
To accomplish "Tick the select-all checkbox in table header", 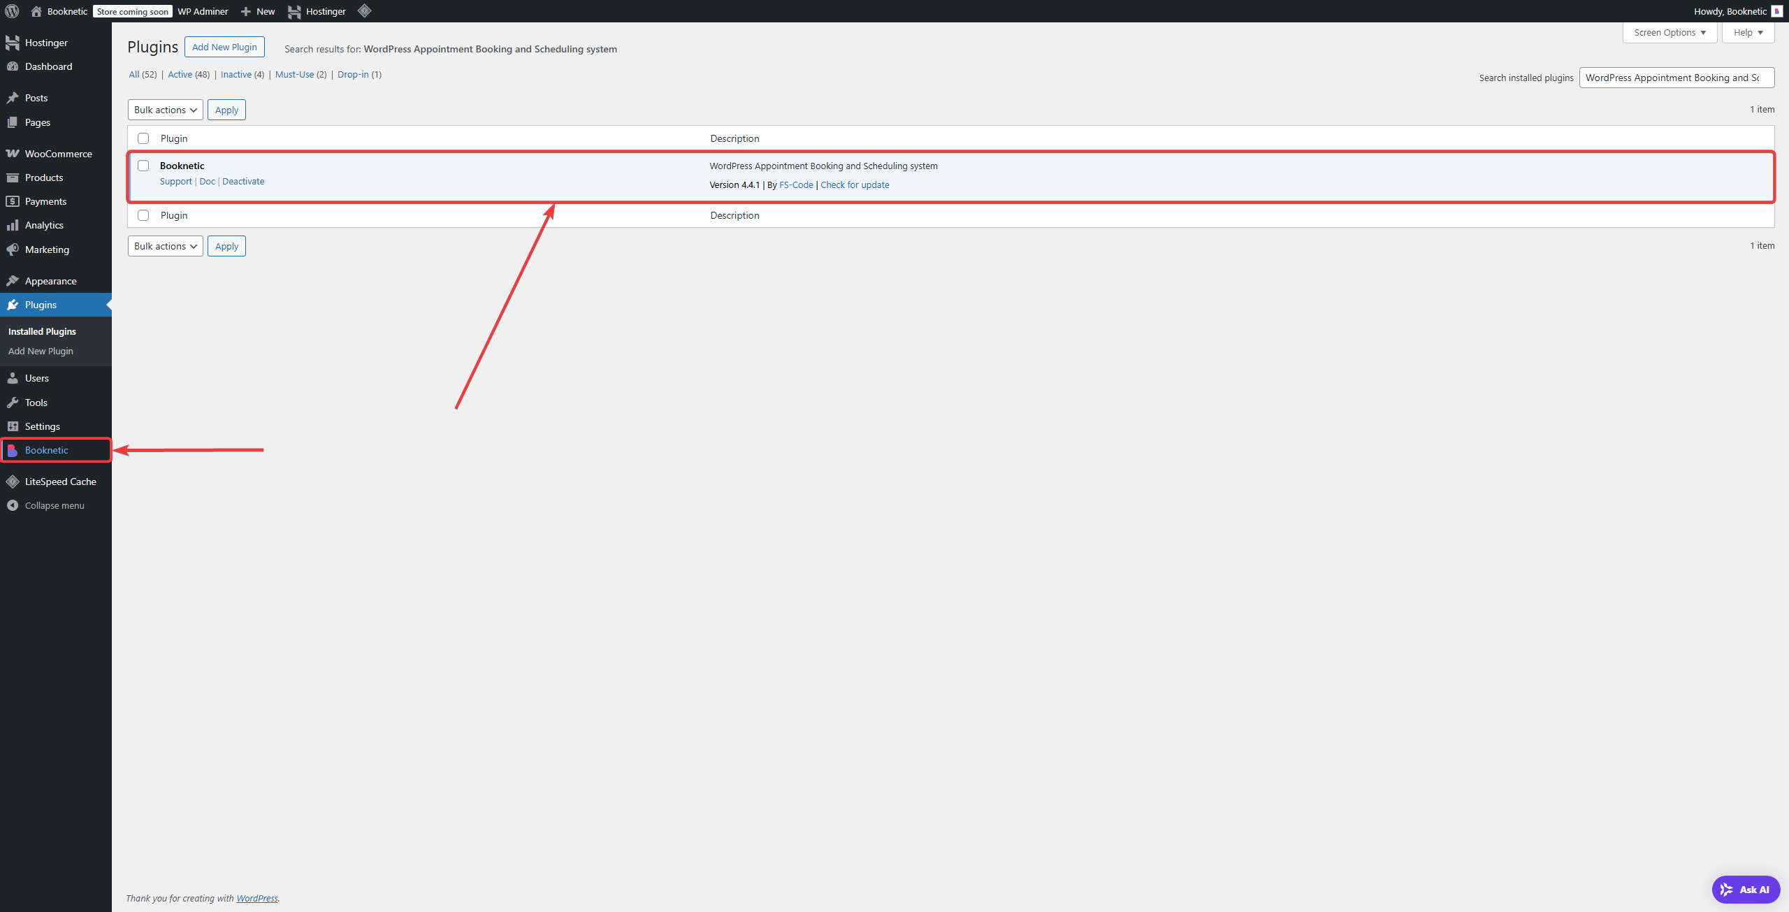I will (x=143, y=138).
